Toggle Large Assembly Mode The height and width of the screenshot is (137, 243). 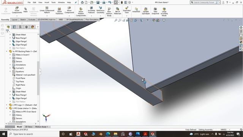pyautogui.click(x=164, y=12)
